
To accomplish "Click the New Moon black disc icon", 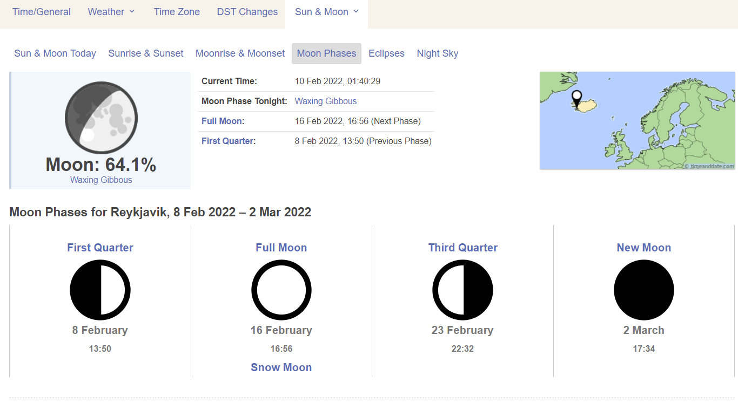I will click(644, 290).
